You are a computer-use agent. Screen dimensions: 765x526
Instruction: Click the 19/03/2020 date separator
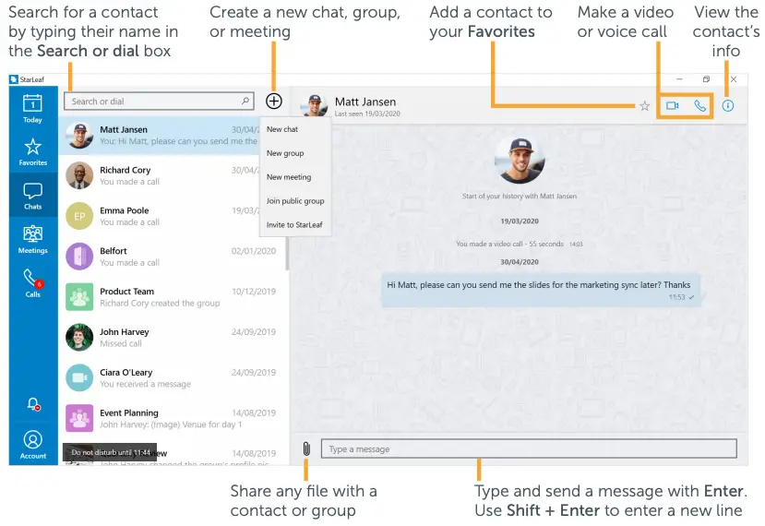(520, 221)
